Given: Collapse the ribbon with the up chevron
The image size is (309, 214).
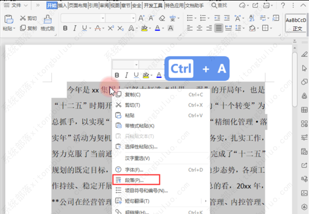Looking at the screenshot, I should pyautogui.click(x=303, y=6).
